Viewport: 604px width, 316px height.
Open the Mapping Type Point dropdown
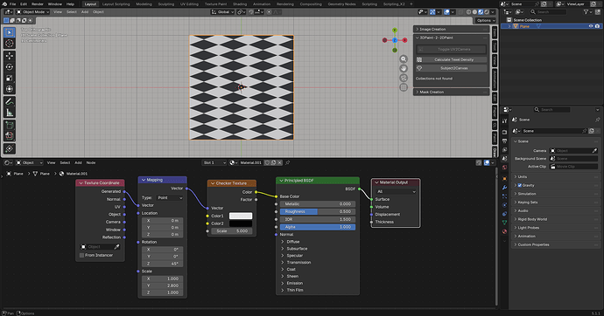[x=170, y=198]
